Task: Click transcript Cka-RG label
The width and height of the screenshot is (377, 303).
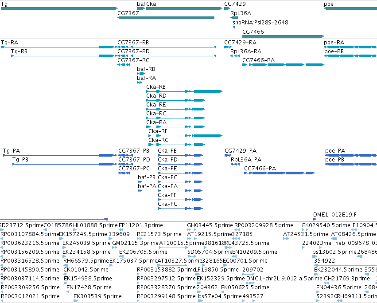Action: 156,114
